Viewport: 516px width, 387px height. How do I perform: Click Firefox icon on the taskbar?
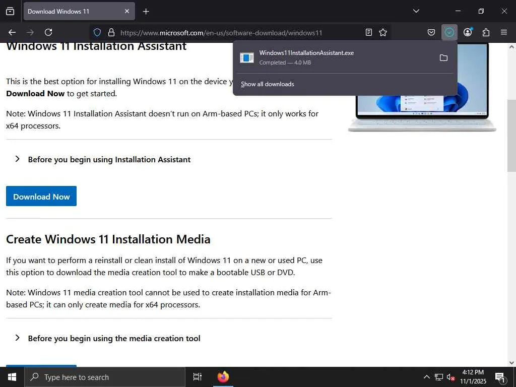click(x=223, y=377)
